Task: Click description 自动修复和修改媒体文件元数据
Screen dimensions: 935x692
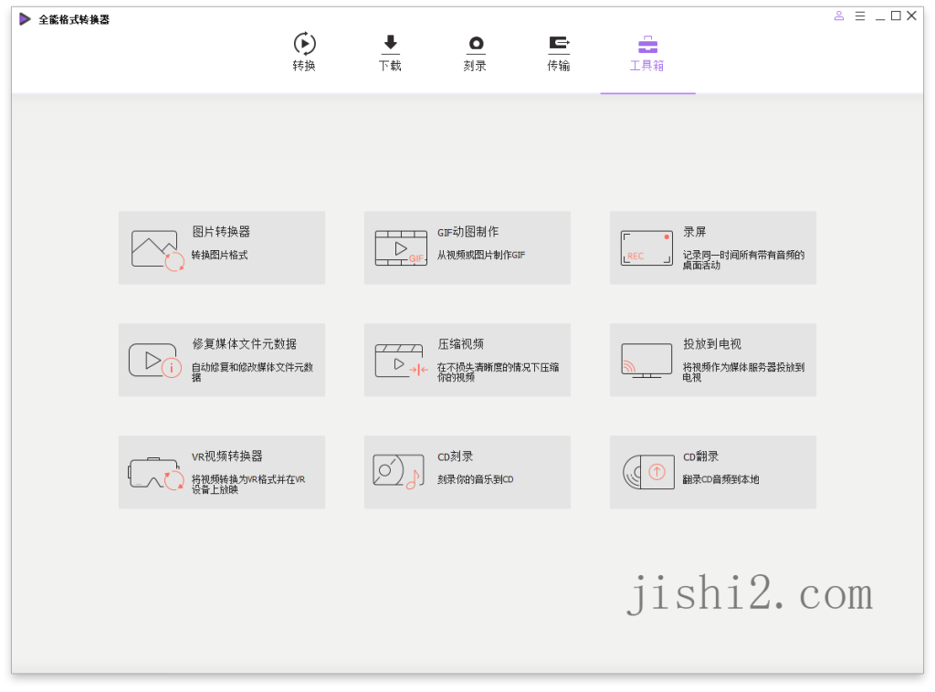Action: pyautogui.click(x=252, y=372)
